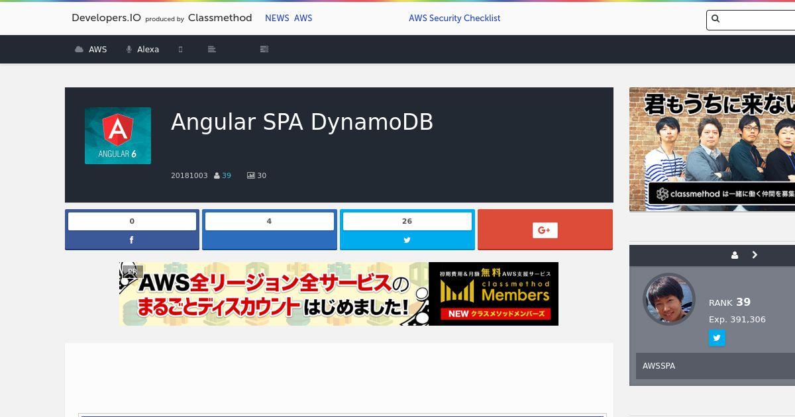This screenshot has height=417, width=795.
Task: Open the NEWS link in header
Action: click(x=277, y=19)
